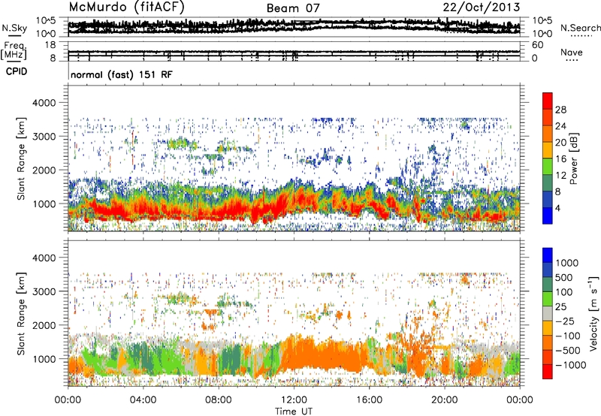601x416 pixels.
Task: Click the Power [dB] colorbar label
Action: point(574,158)
